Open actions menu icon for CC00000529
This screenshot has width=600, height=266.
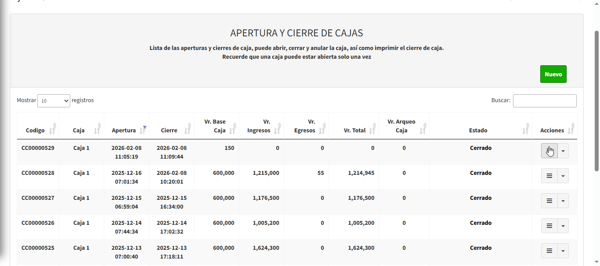tap(549, 151)
